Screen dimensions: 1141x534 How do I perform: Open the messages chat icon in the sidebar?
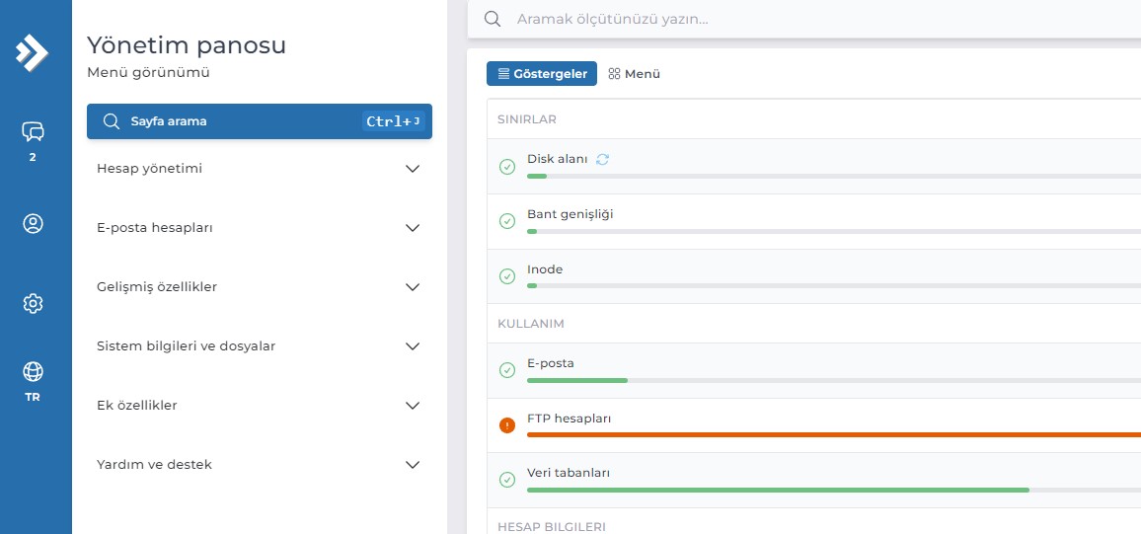[33, 131]
